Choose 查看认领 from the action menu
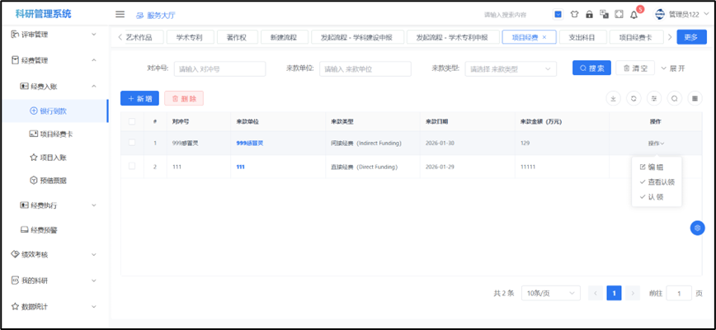Image resolution: width=716 pixels, height=330 pixels. point(660,181)
